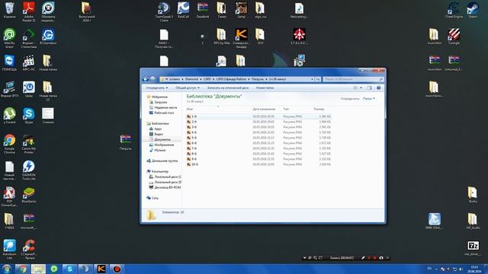Viewport: 488px width, 274px height.
Task: Open the Windows Start button
Action: (x=7, y=269)
